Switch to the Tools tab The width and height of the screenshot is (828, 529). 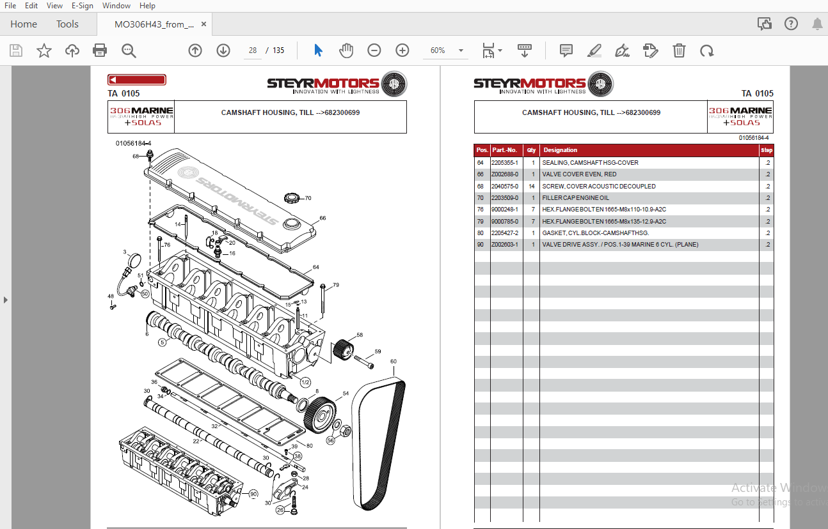67,24
